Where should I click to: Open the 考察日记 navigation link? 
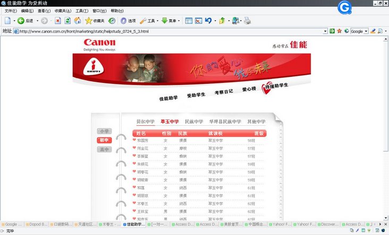click(x=224, y=92)
